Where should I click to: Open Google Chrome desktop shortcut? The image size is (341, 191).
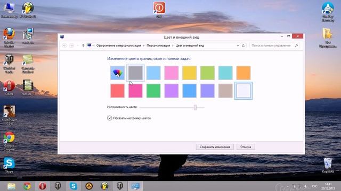coord(9,141)
